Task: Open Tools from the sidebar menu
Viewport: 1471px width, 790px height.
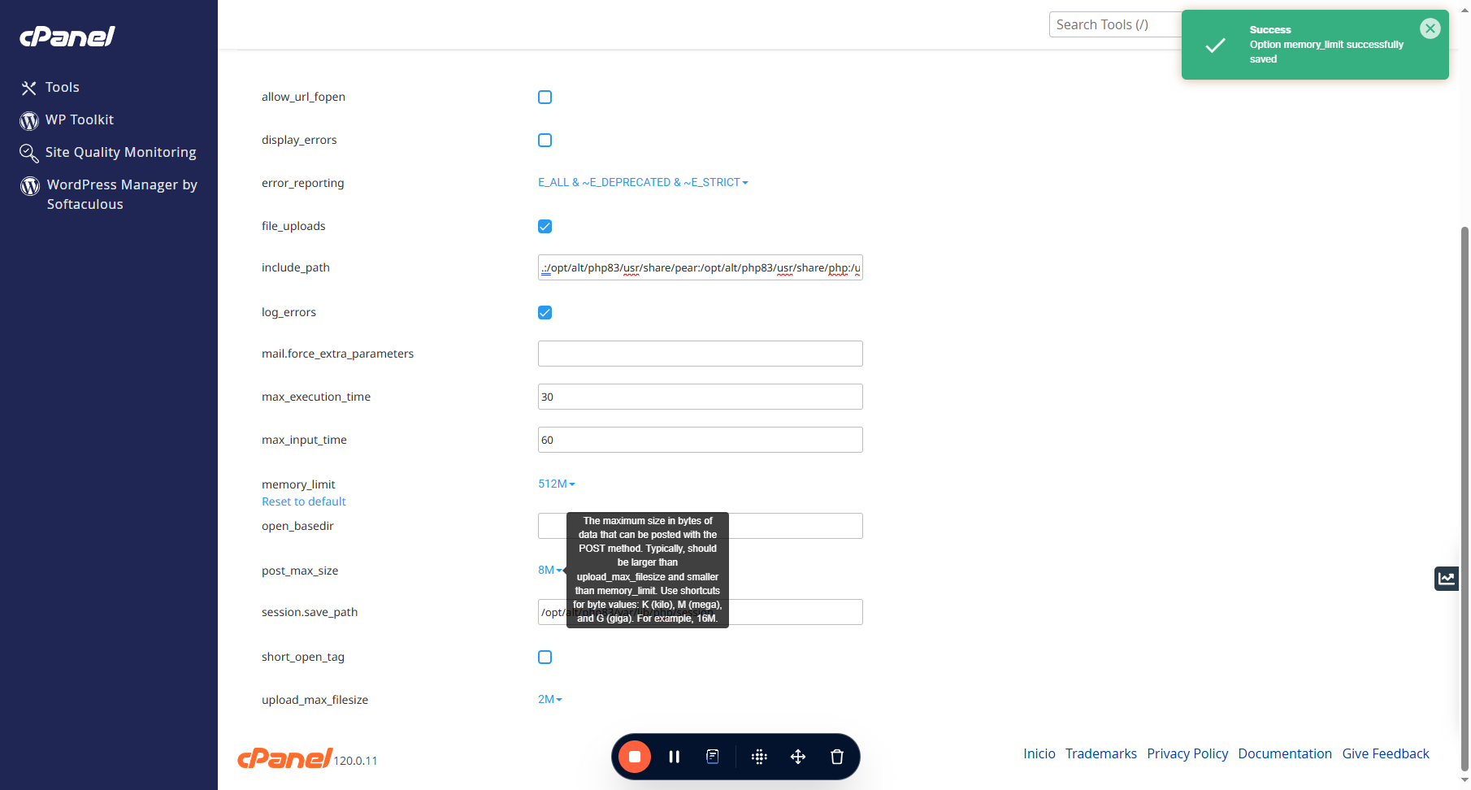Action: pos(63,88)
